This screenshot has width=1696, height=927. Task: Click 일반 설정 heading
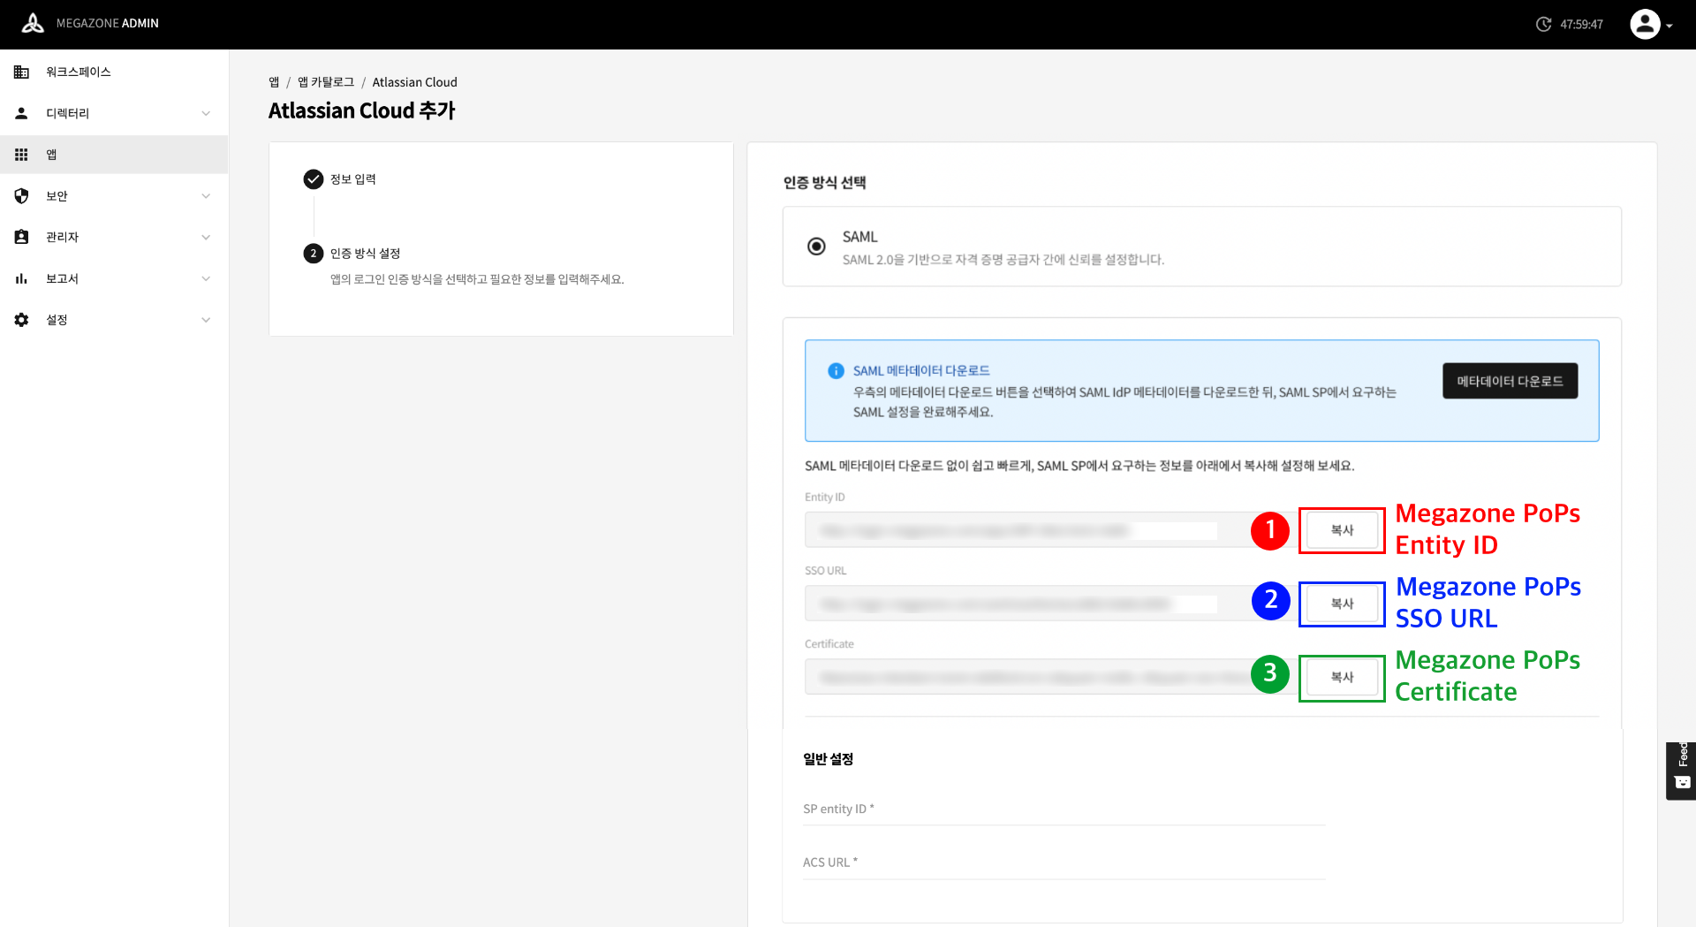tap(828, 759)
